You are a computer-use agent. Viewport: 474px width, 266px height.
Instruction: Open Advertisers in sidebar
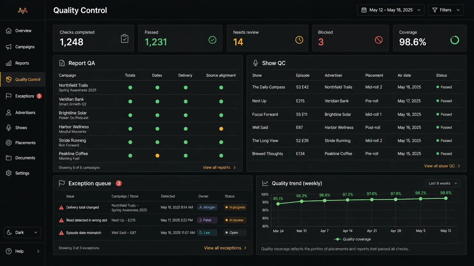pyautogui.click(x=22, y=113)
